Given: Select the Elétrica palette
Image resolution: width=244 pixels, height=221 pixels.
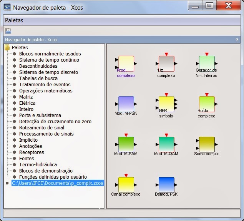Looking at the screenshot, I should [x=27, y=103].
